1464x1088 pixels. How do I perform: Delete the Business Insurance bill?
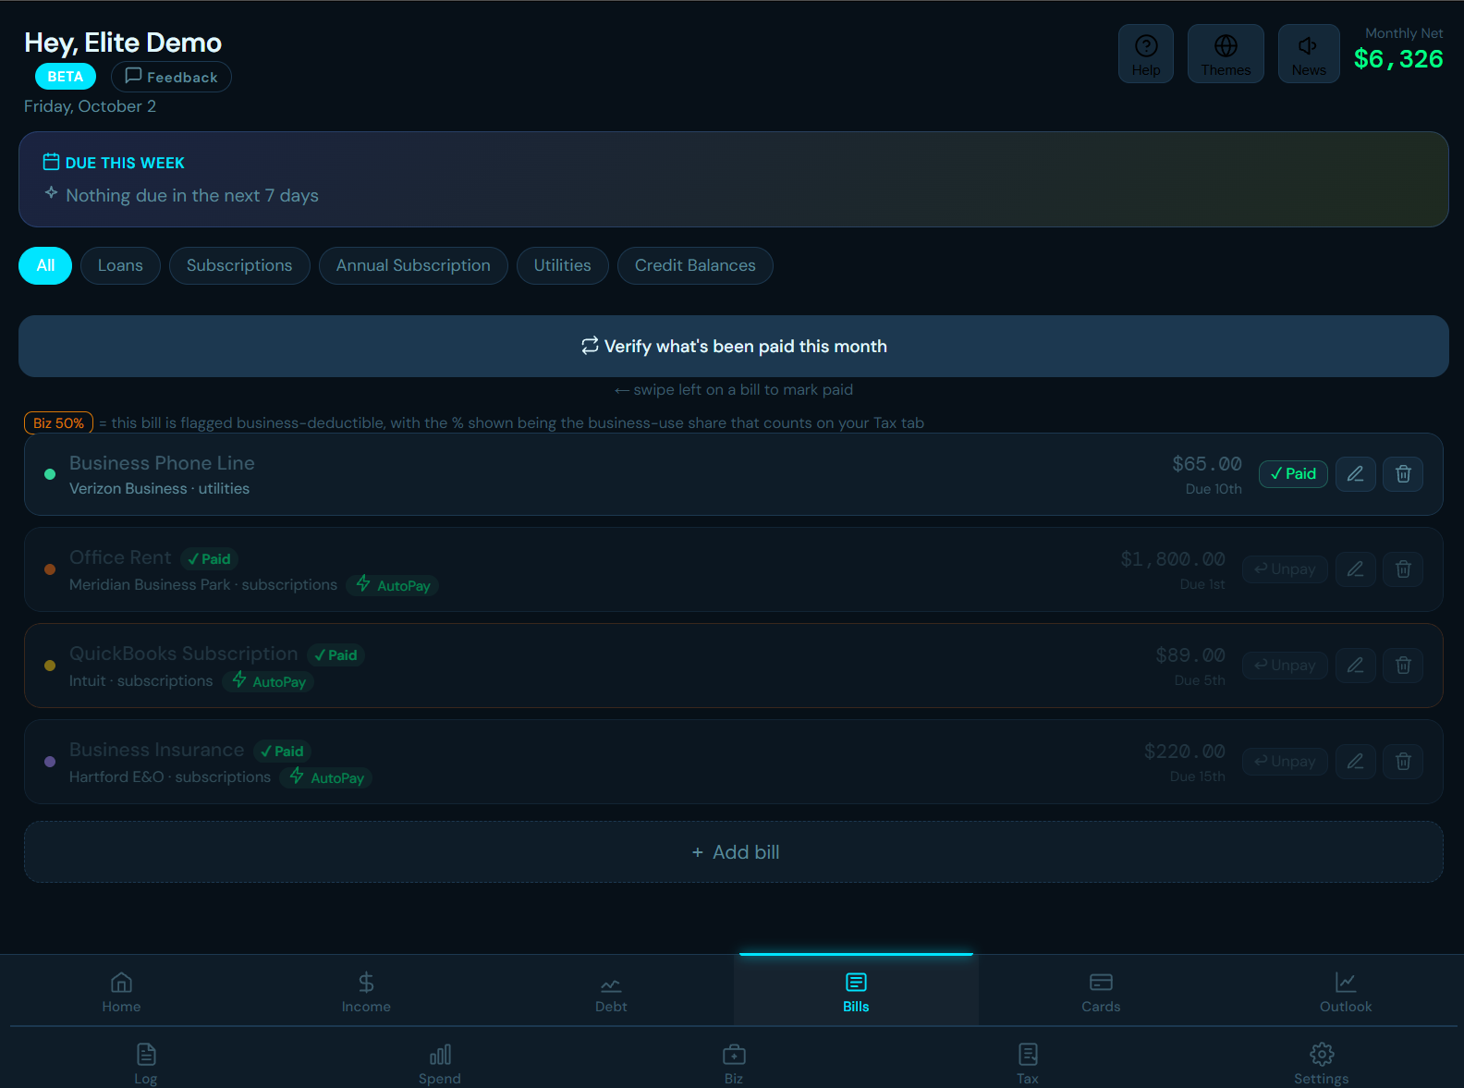[x=1403, y=762]
